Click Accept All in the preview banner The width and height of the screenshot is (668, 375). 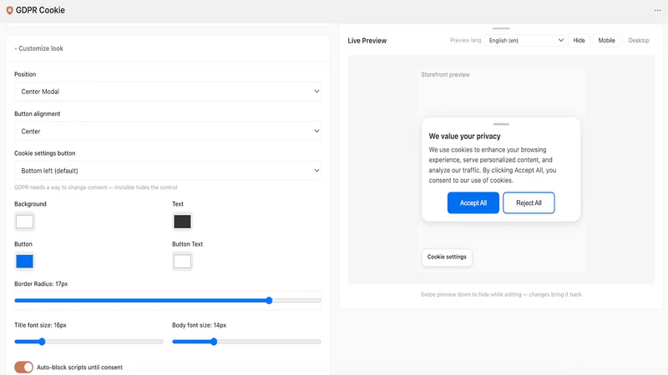(473, 202)
